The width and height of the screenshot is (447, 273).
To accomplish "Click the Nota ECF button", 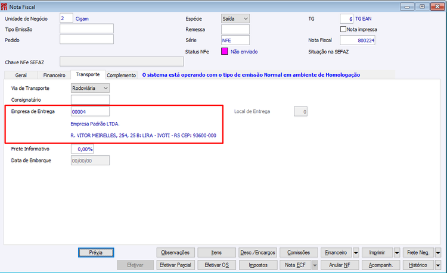I will [x=296, y=265].
